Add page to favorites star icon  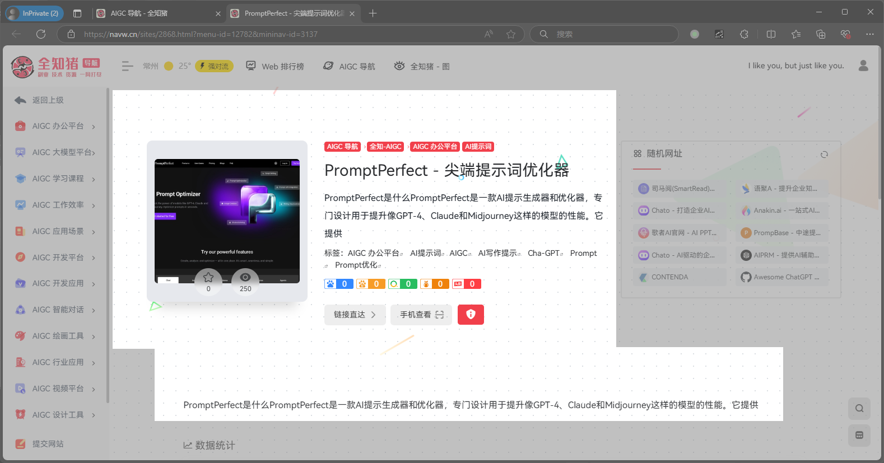(x=511, y=34)
